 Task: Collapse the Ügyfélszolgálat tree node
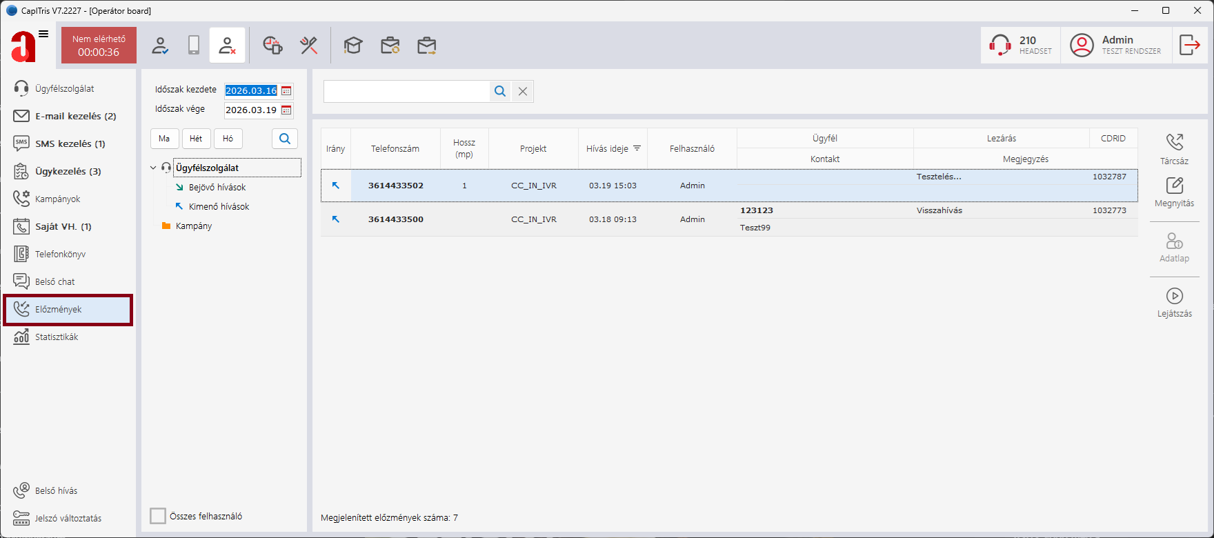[x=153, y=168]
